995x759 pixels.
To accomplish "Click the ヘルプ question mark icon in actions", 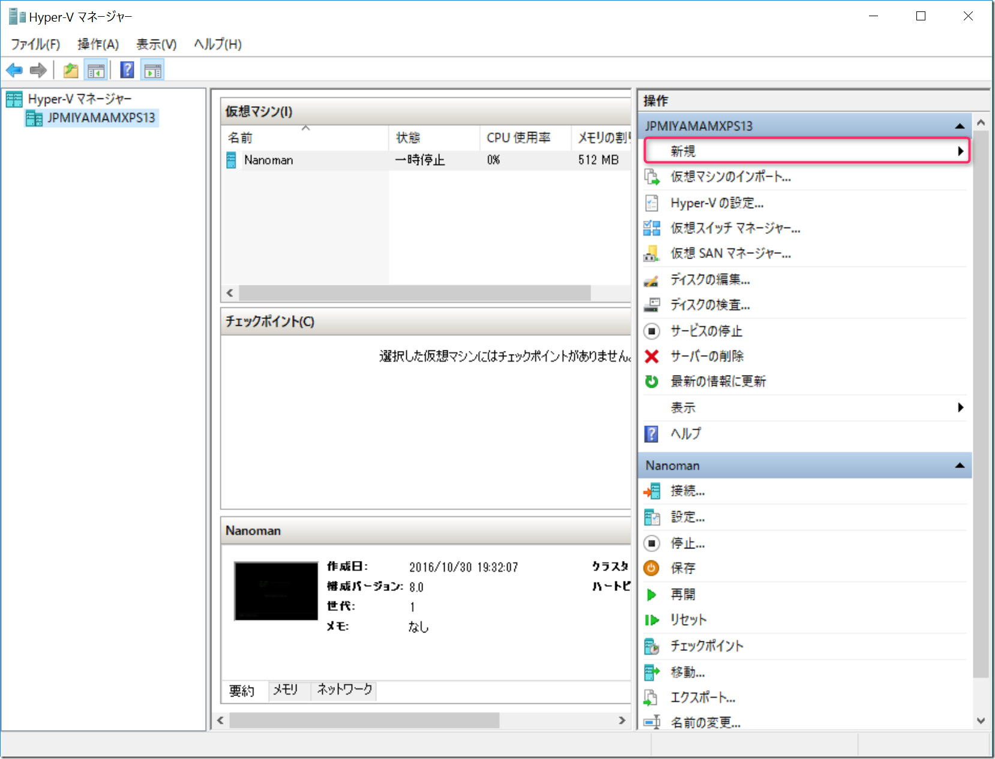I will [x=652, y=434].
